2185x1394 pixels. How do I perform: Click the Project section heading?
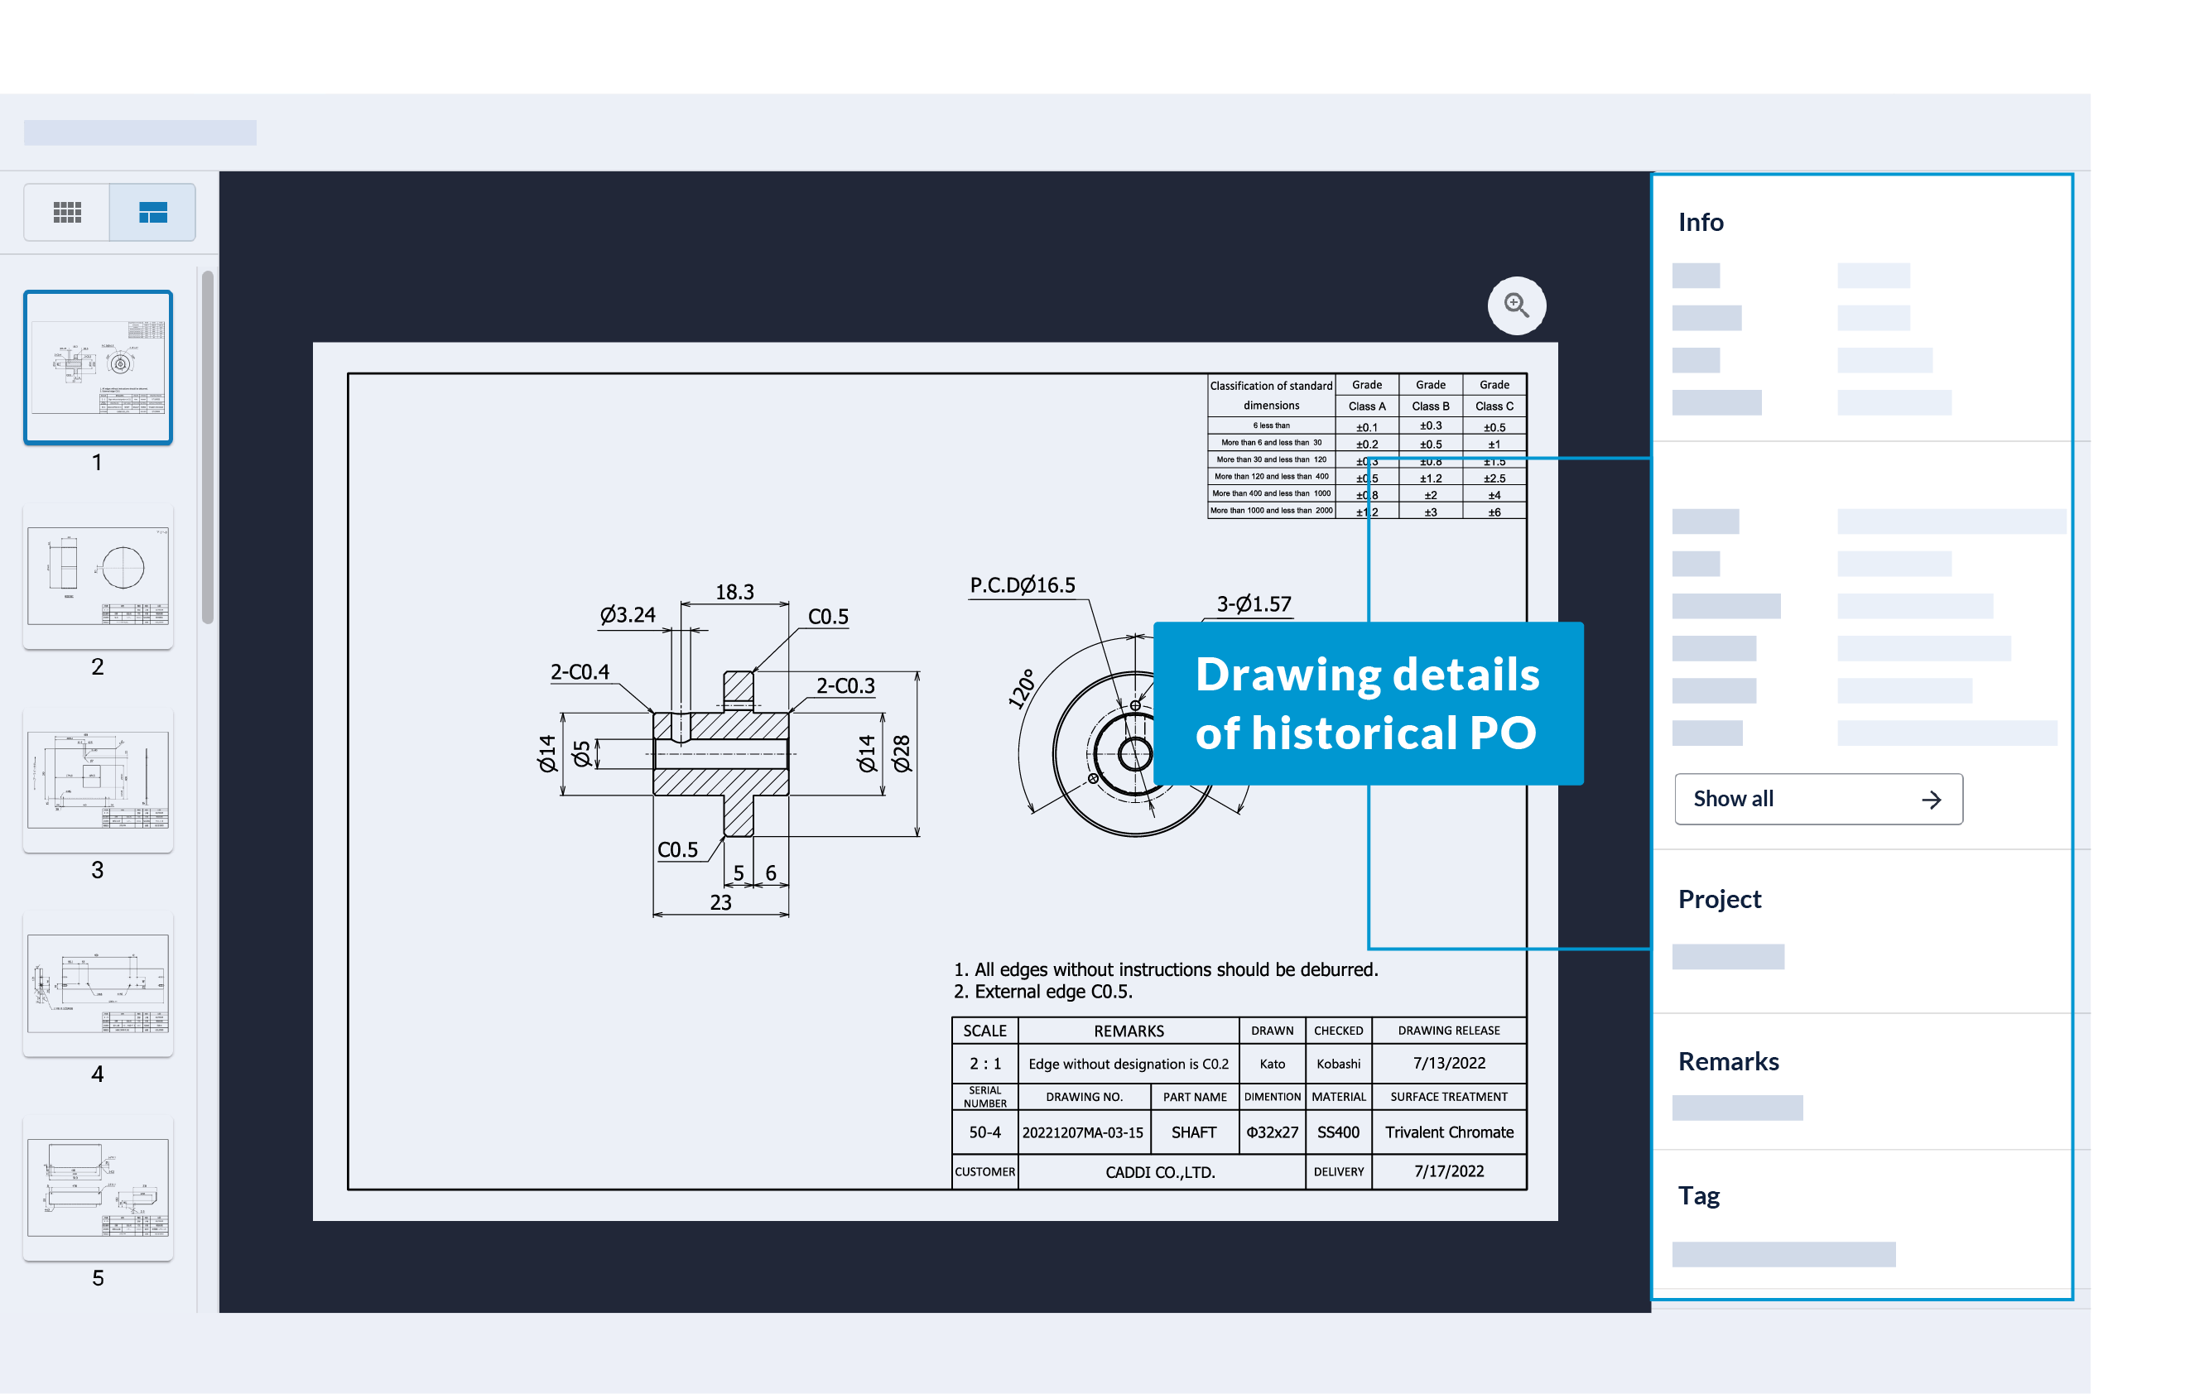[1720, 899]
